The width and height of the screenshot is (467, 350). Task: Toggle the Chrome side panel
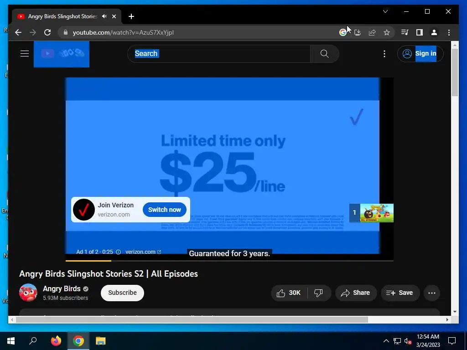pos(420,32)
